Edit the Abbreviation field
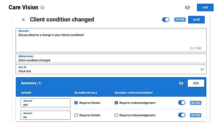This screenshot has height=123, width=223. pyautogui.click(x=111, y=58)
